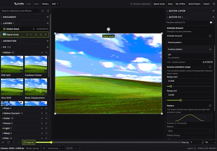217x151 pixels.
Task: Click Resize canvas button
Action: (33, 148)
